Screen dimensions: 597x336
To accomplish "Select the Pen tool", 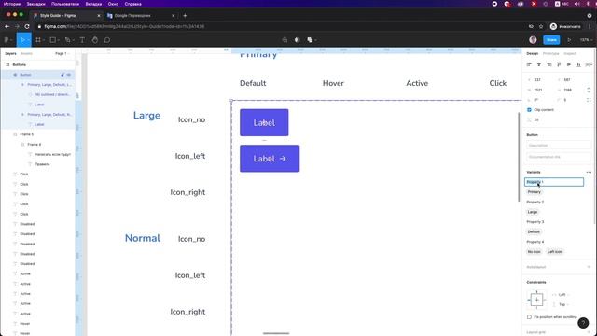I will 67,40.
